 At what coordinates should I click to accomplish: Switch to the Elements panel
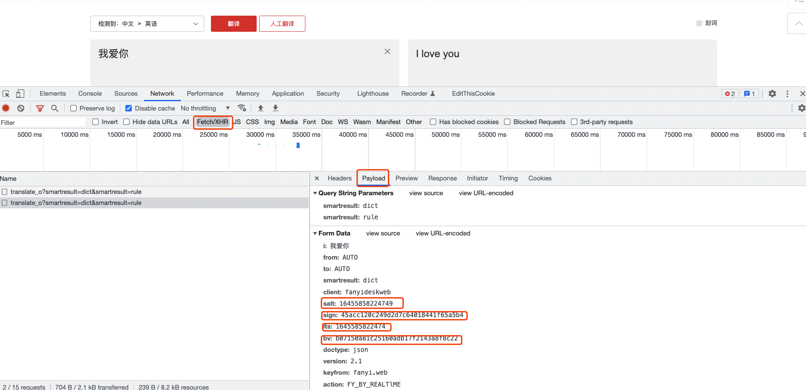point(53,94)
